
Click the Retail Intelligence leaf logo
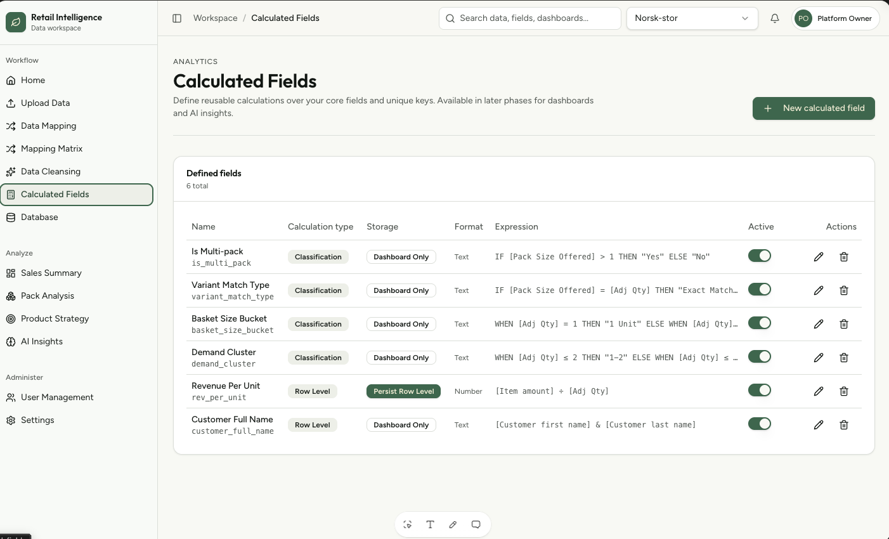(16, 22)
